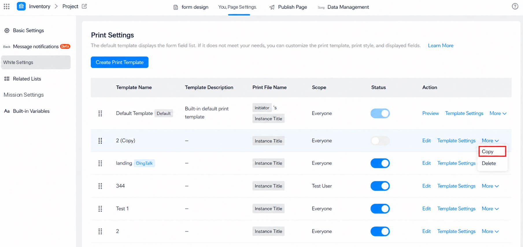The width and height of the screenshot is (523, 247).
Task: Expand More dropdown for Default Template
Action: 498,113
